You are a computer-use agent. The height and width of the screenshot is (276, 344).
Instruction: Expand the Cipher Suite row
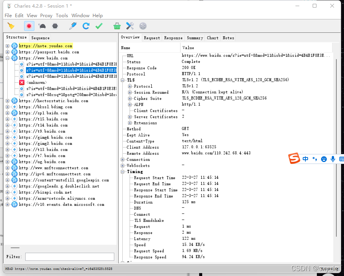coord(130,98)
